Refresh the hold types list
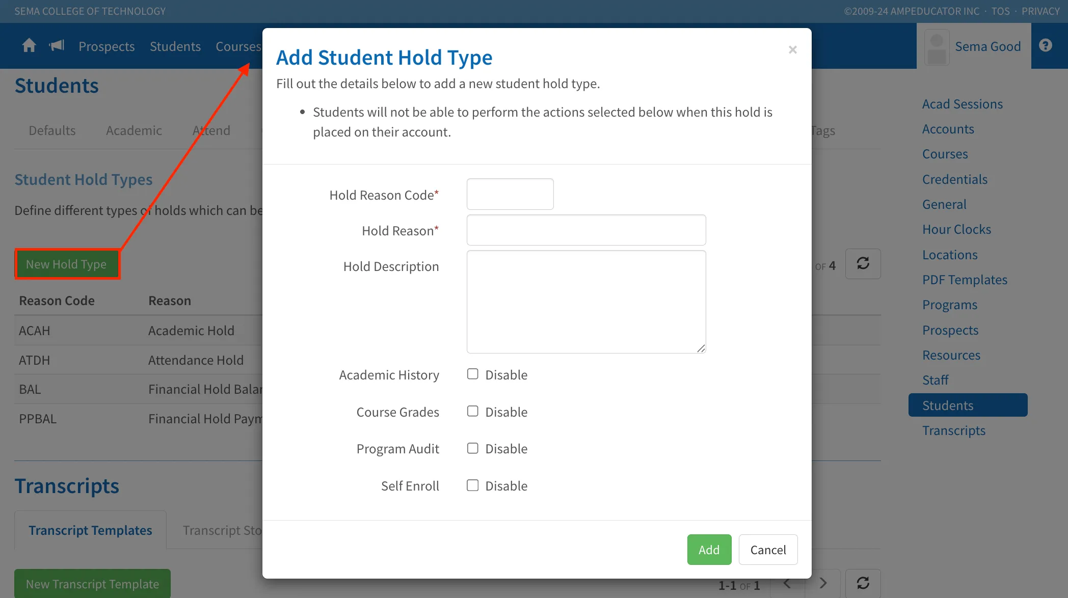 [x=863, y=264]
